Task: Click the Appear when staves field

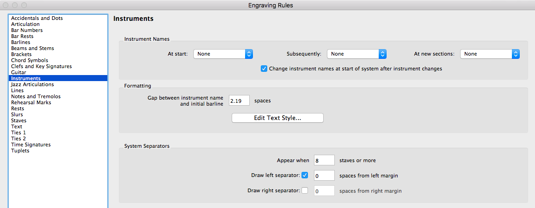Action: [324, 160]
